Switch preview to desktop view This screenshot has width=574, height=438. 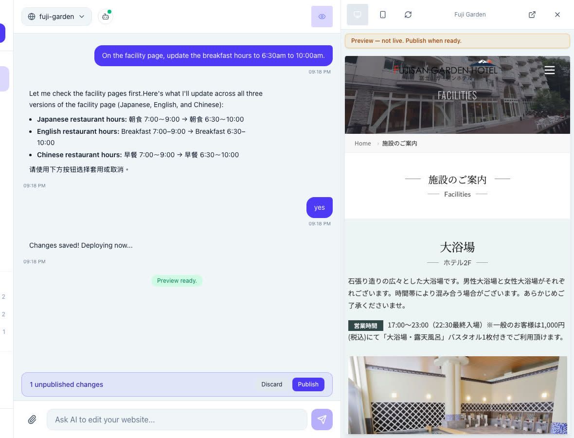(357, 15)
